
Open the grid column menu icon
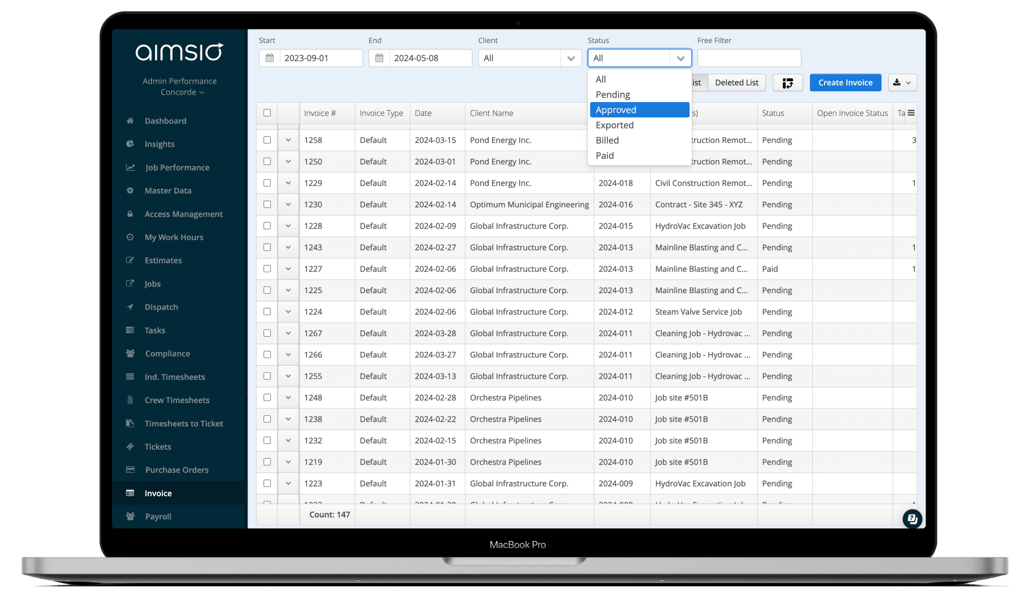click(911, 113)
